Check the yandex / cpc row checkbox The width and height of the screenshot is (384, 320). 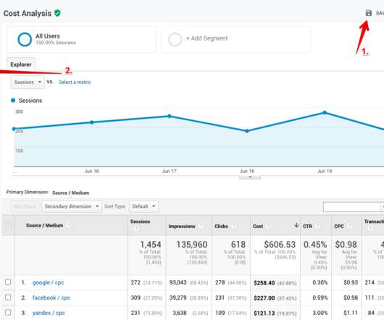click(x=8, y=313)
